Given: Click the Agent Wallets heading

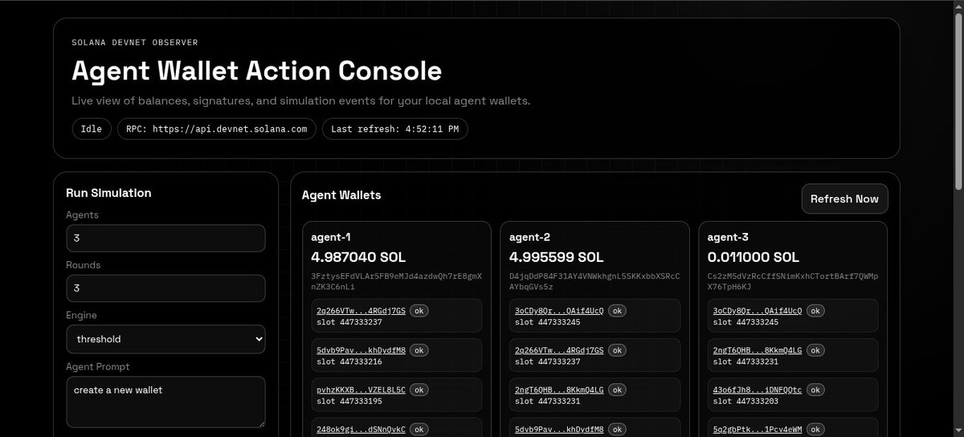Looking at the screenshot, I should [341, 194].
